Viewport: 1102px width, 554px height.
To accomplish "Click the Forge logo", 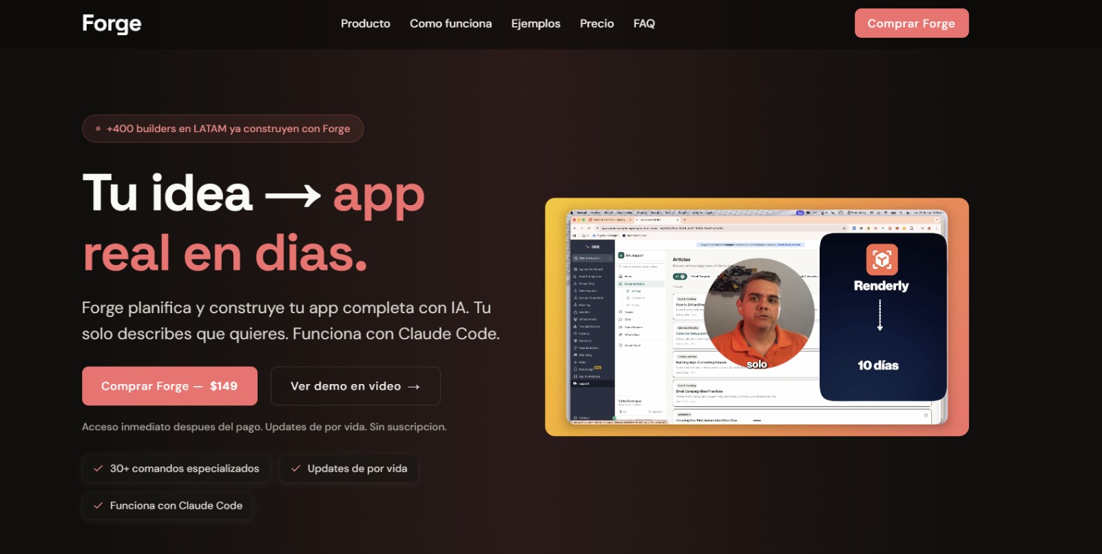I will tap(112, 23).
